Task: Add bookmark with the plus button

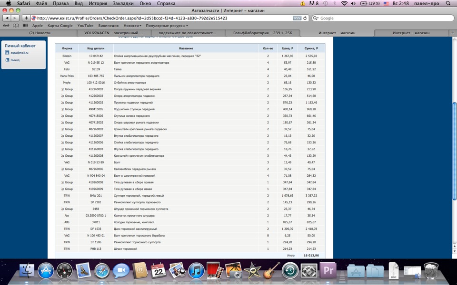Action: 26,18
